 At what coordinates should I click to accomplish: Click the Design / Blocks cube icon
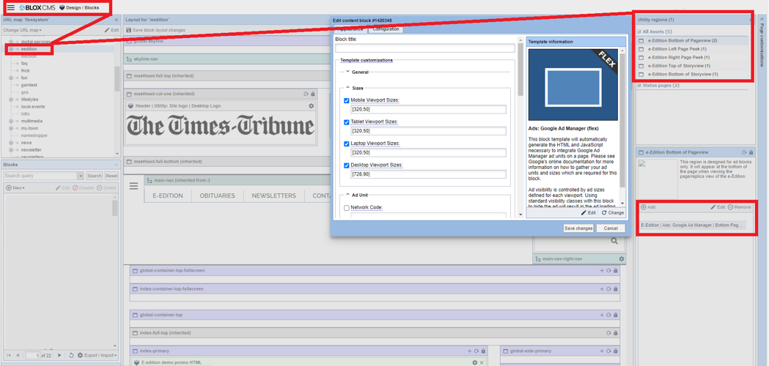62,8
